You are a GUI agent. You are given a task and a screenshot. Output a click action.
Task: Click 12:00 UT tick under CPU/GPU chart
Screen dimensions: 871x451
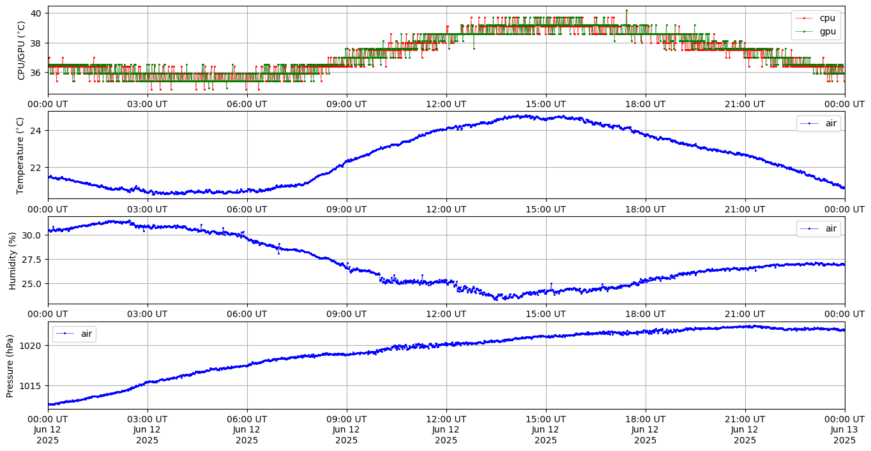(446, 103)
